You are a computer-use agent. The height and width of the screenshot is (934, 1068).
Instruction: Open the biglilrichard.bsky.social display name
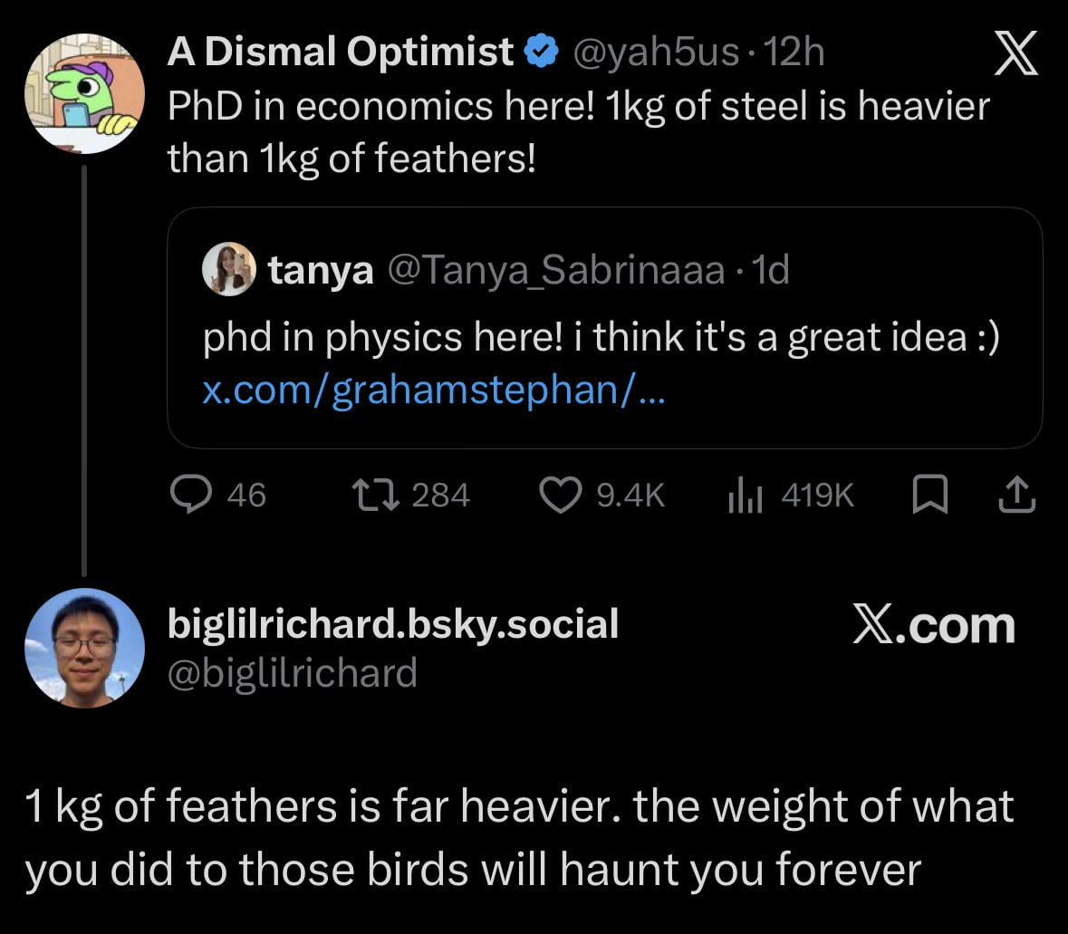tap(393, 622)
